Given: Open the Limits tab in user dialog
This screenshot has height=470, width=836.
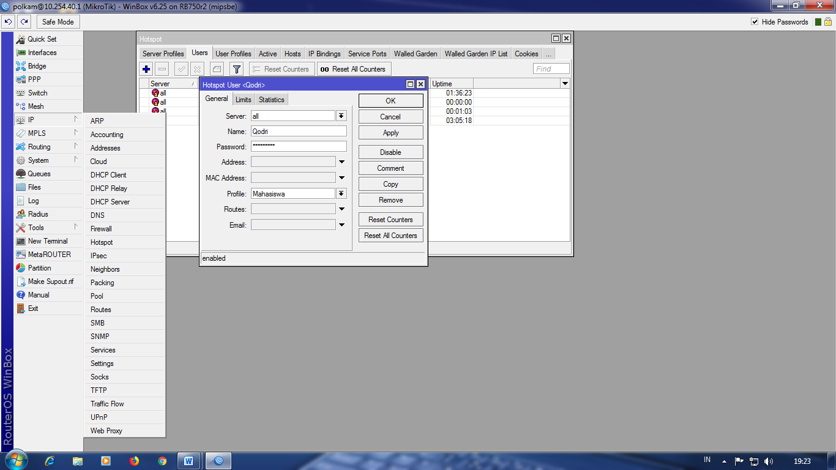Looking at the screenshot, I should 244,100.
